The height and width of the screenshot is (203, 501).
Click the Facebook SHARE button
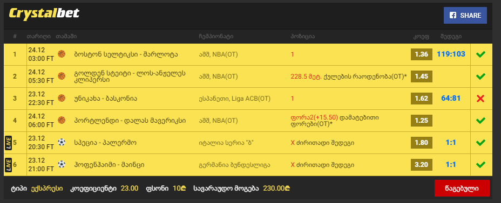point(465,15)
